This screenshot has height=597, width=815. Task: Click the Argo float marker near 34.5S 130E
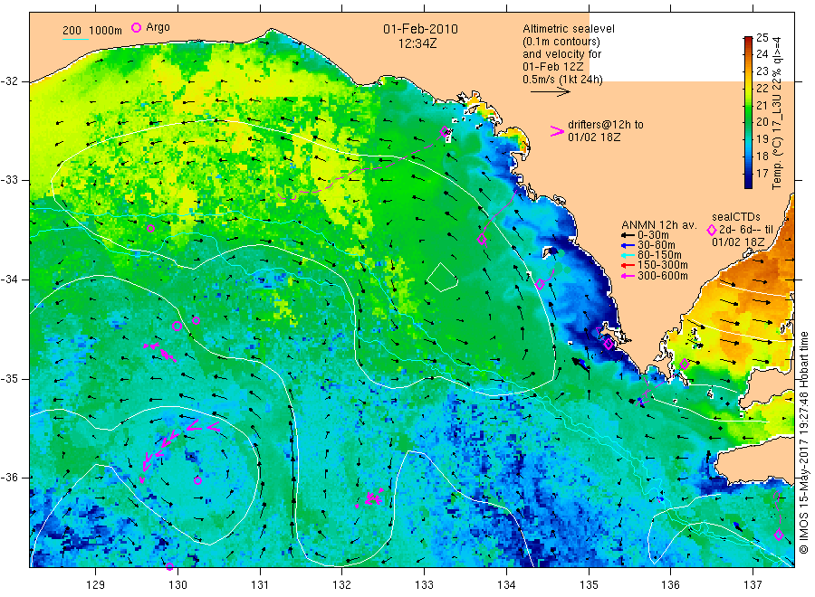click(177, 326)
